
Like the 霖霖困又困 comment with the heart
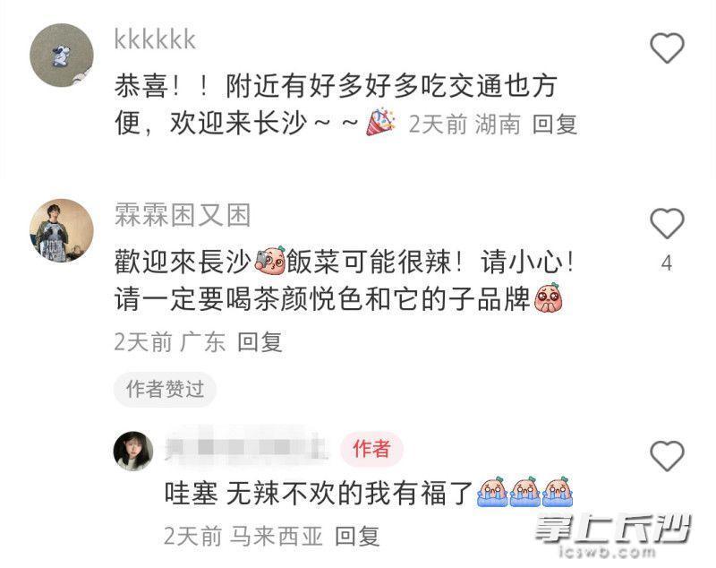click(x=667, y=223)
